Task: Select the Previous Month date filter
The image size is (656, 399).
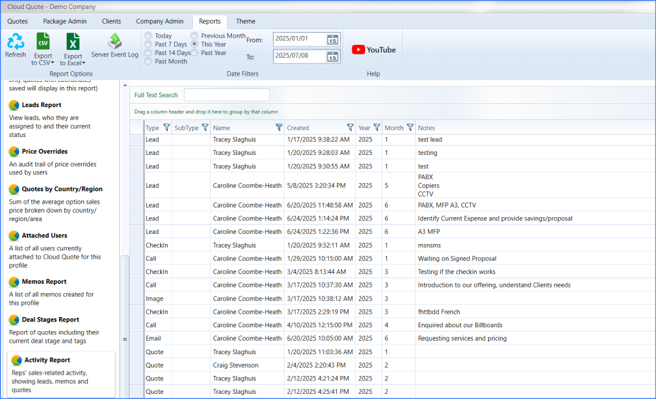Action: pyautogui.click(x=195, y=36)
